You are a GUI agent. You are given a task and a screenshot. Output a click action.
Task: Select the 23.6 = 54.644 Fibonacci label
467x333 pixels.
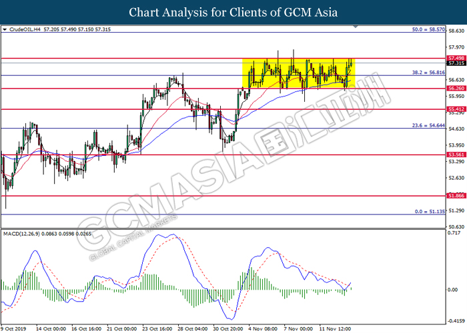(x=428, y=125)
